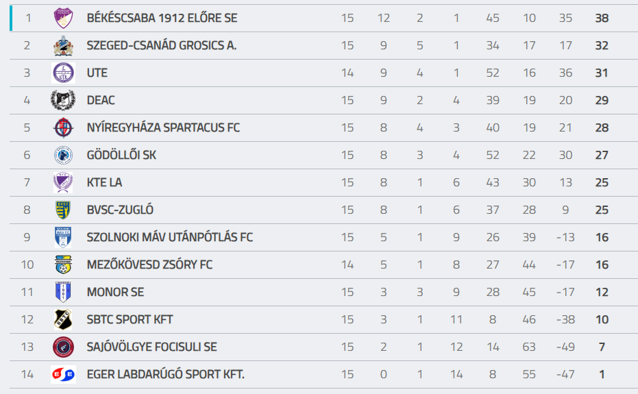Click the Eger Labdarúgó Sport KFT. logo
638x394 pixels.
click(x=63, y=374)
